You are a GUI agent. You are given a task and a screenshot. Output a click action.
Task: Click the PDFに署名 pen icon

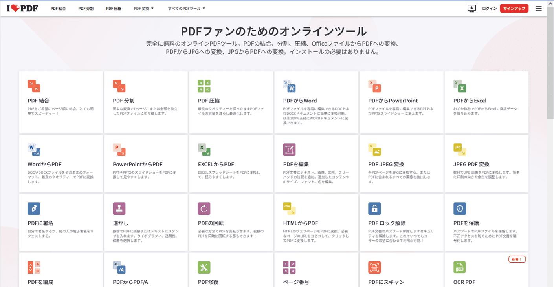(34, 208)
